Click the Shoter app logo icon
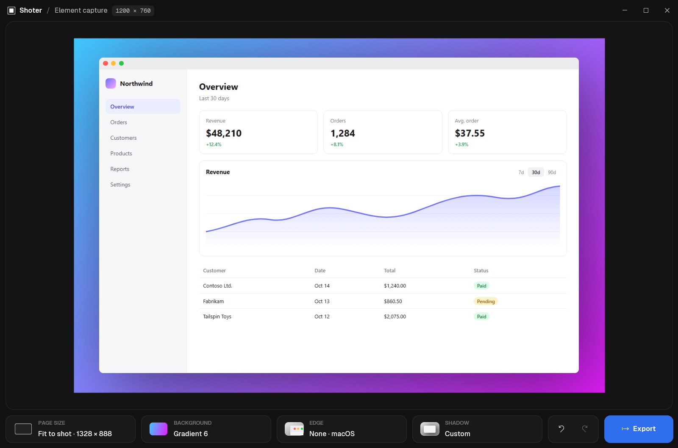The image size is (678, 448). (11, 11)
